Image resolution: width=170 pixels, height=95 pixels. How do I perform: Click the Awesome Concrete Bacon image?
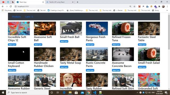(123, 54)
